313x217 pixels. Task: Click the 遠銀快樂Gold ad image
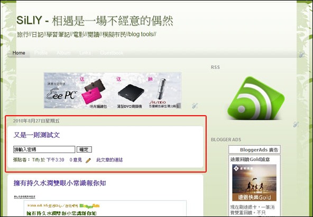tap(254, 183)
